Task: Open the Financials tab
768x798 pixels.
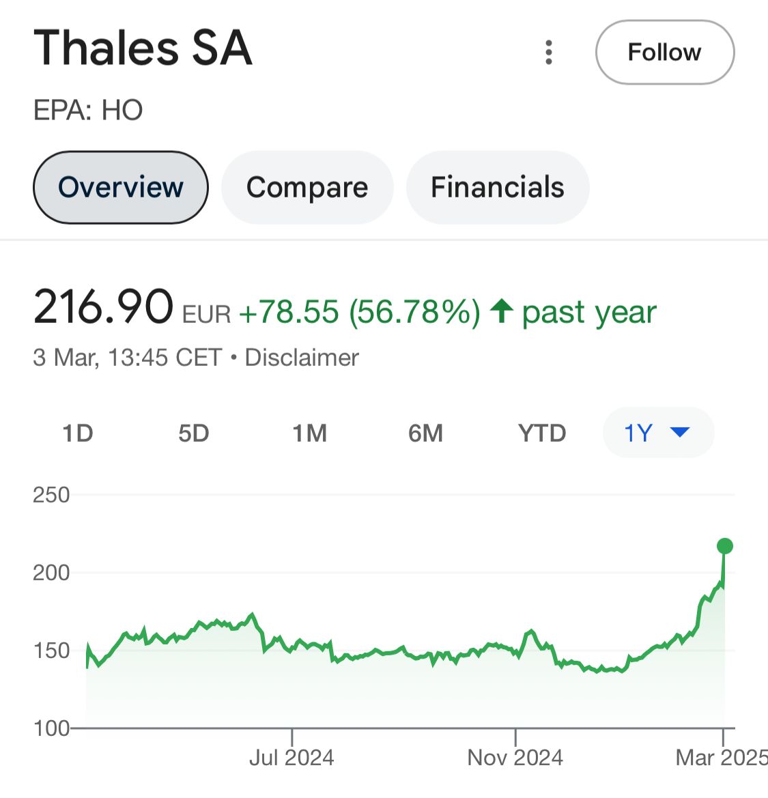Action: 498,187
